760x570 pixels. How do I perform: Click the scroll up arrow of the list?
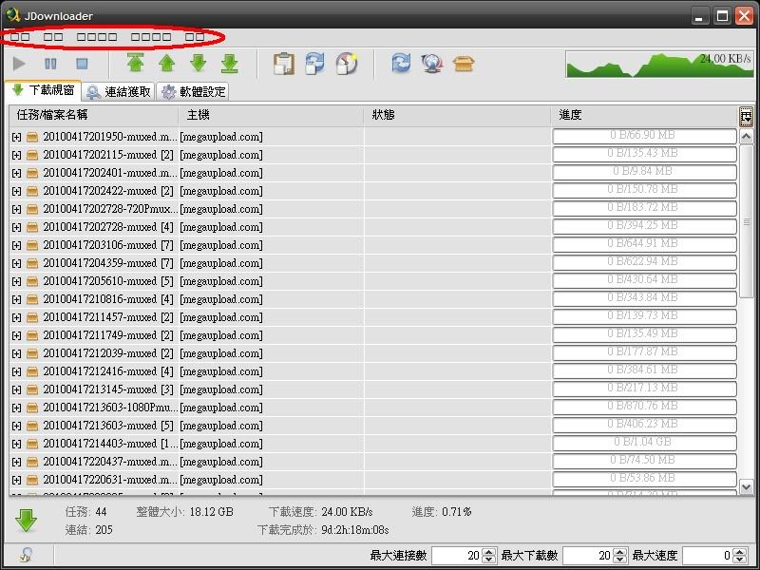746,136
